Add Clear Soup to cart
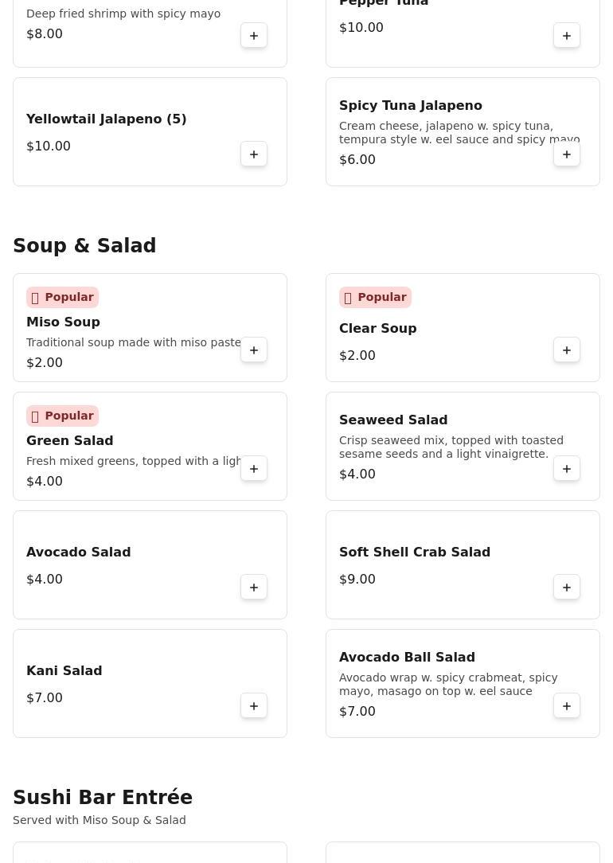Screen dimensions: 613x863 pyautogui.click(x=567, y=350)
